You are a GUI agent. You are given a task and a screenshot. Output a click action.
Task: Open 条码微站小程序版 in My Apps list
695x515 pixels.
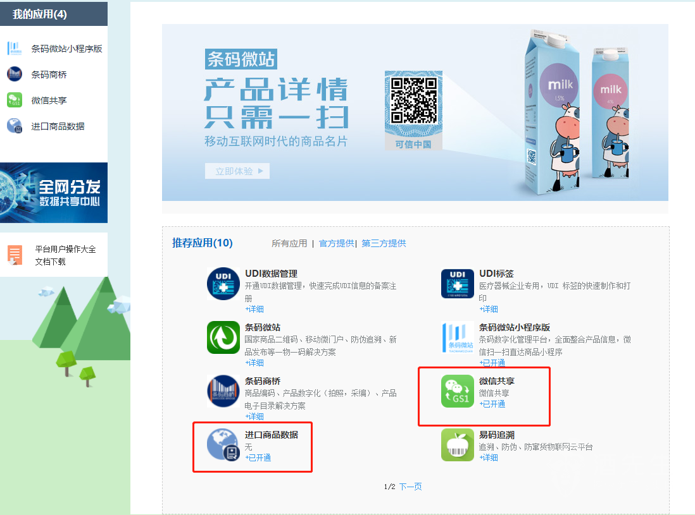click(x=66, y=49)
